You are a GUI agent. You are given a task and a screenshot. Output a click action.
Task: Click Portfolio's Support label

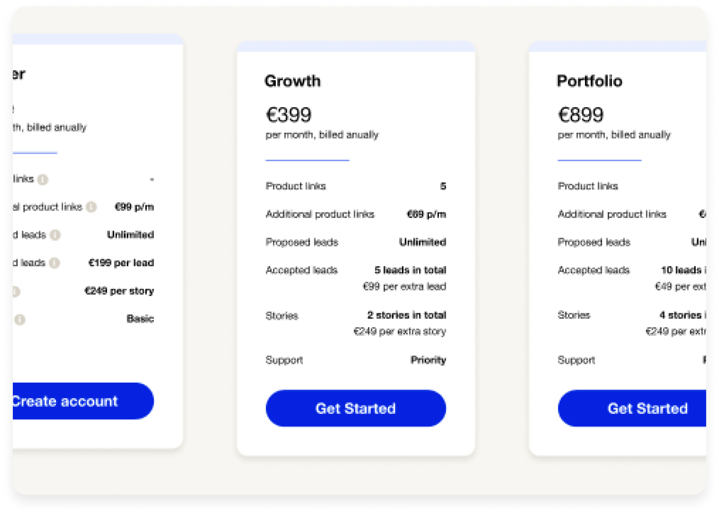(x=576, y=360)
